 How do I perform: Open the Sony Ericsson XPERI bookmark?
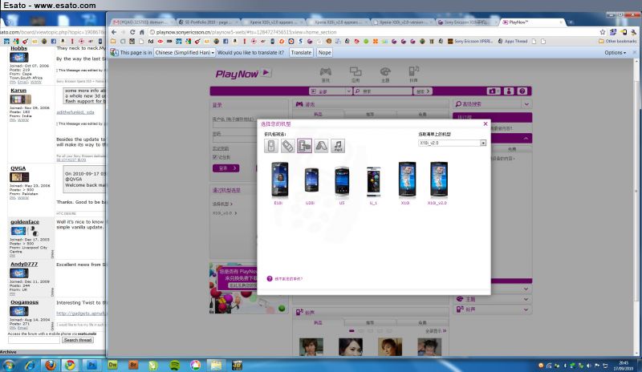coord(470,42)
